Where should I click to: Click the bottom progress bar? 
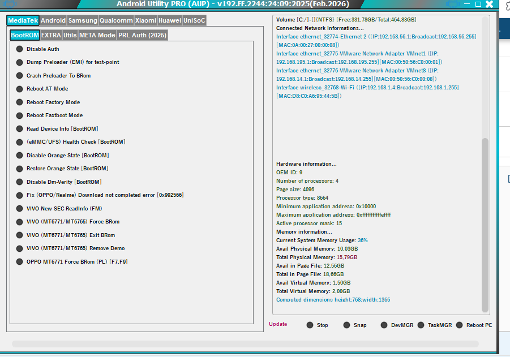245,344
